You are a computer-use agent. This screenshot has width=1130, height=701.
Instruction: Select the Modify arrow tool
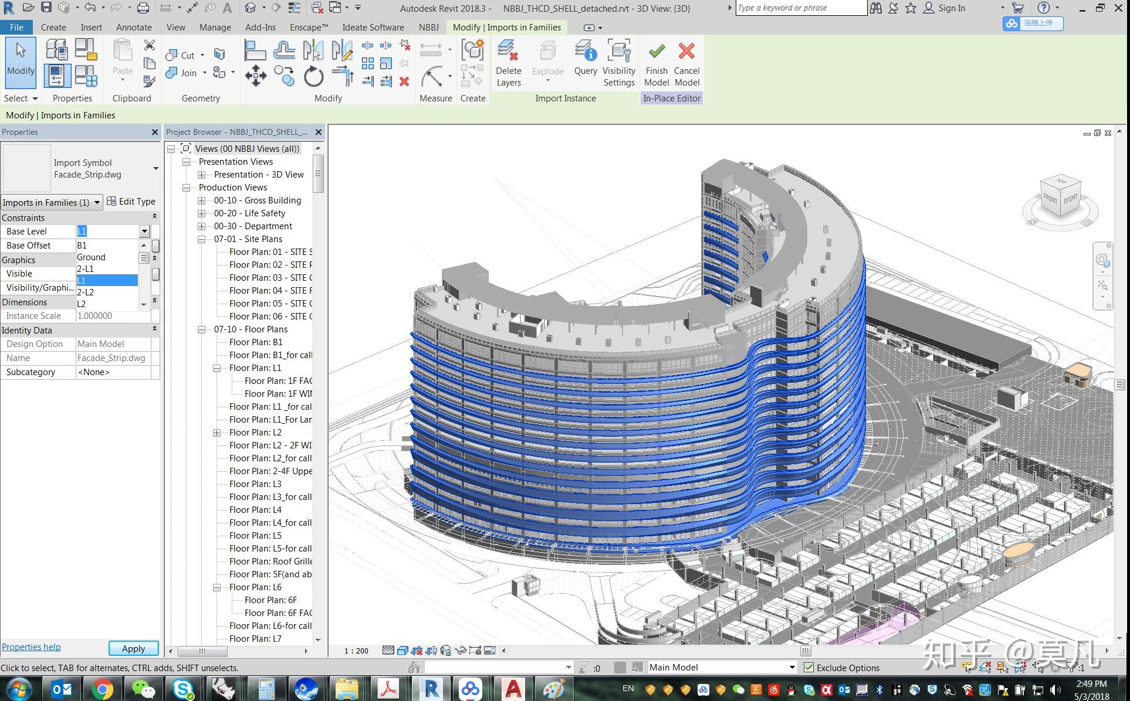click(x=21, y=63)
